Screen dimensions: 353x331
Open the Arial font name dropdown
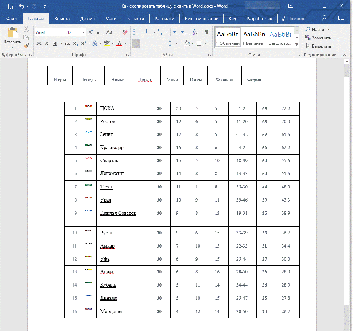(x=63, y=32)
